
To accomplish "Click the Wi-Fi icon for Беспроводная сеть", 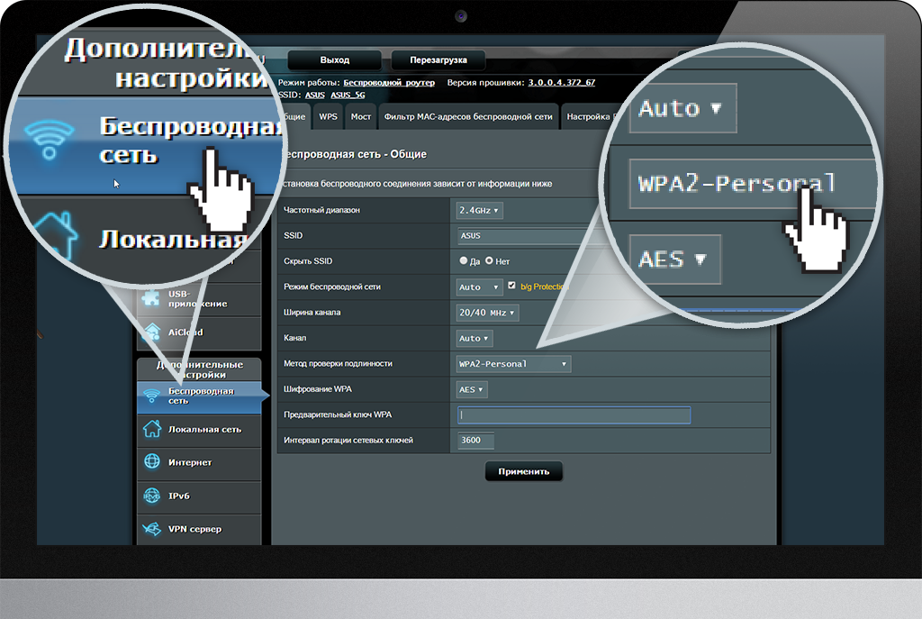I will [x=152, y=396].
